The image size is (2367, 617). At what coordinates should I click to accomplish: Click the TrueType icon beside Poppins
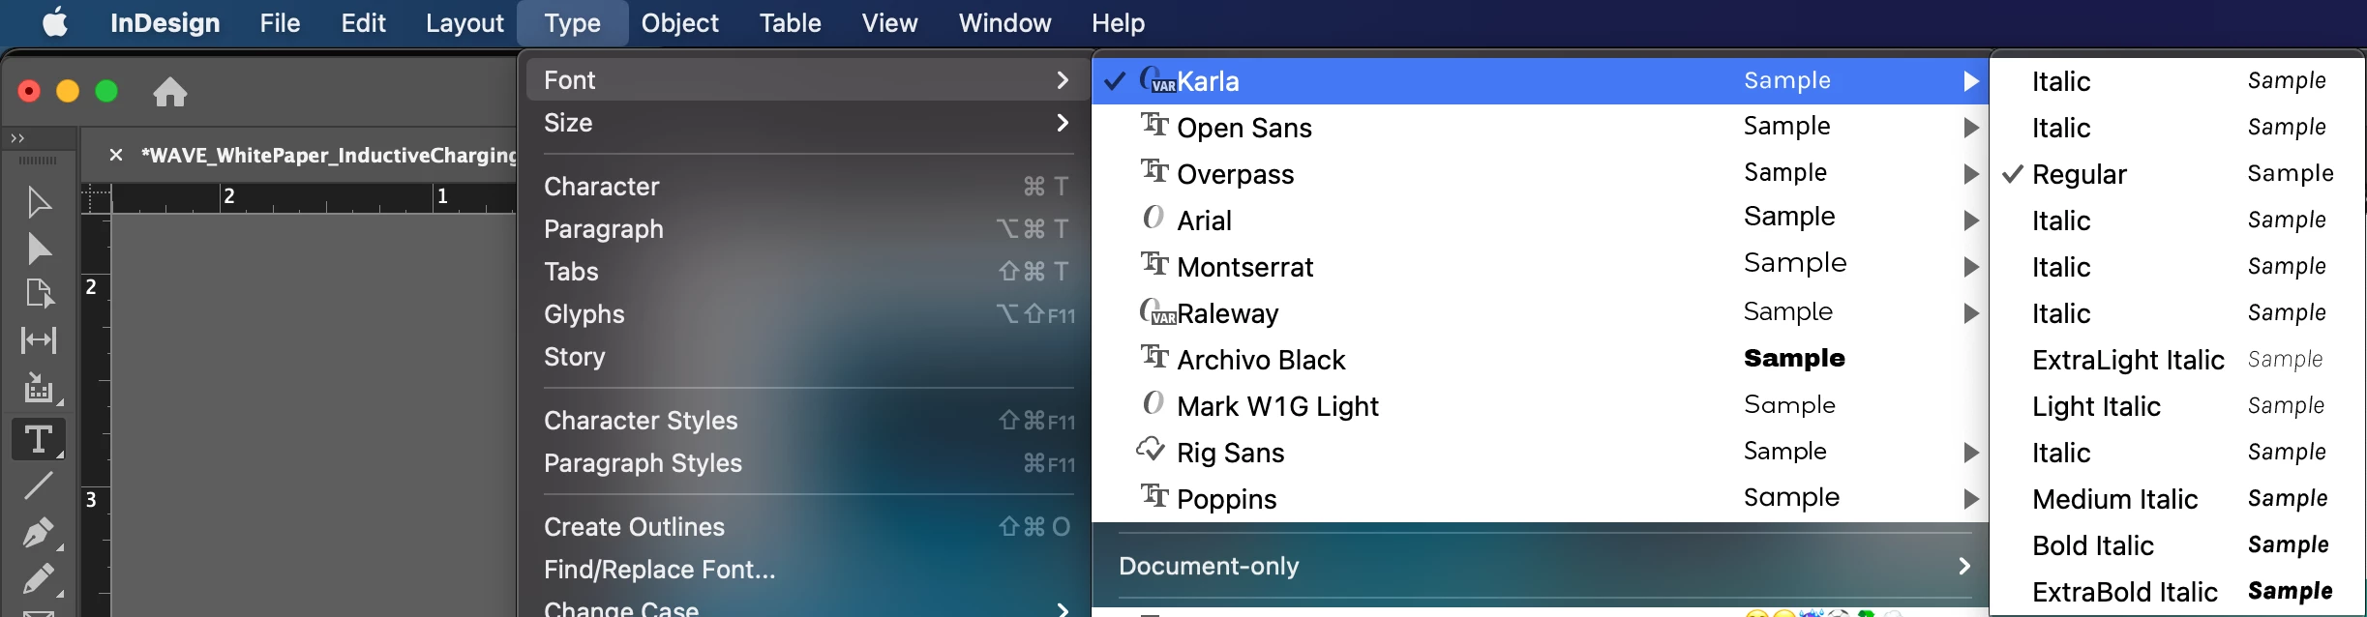tap(1154, 496)
